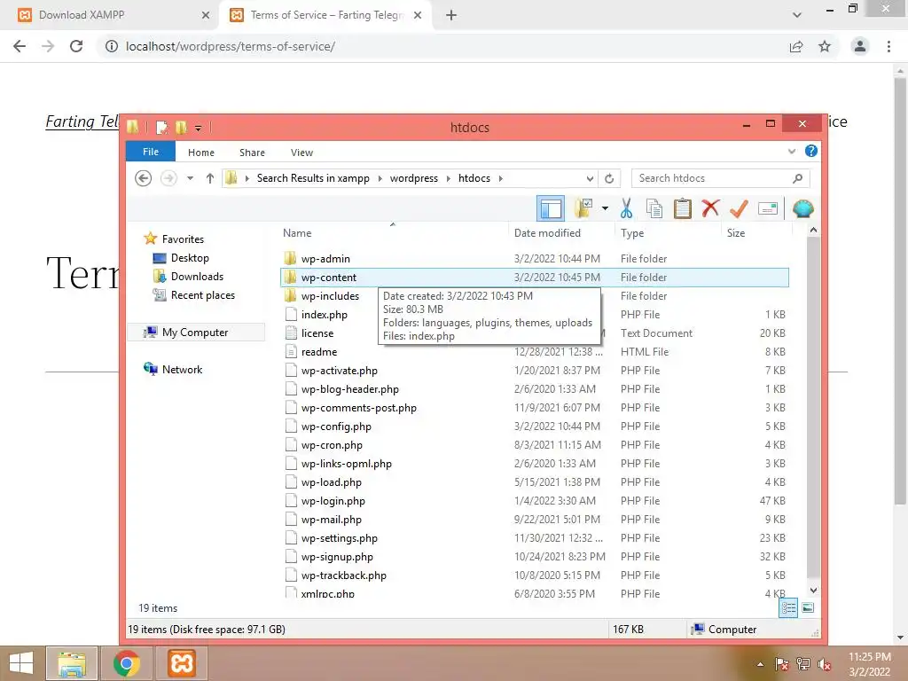Switch to Details view via status bar icon
Screen dimensions: 908x681
coord(788,608)
